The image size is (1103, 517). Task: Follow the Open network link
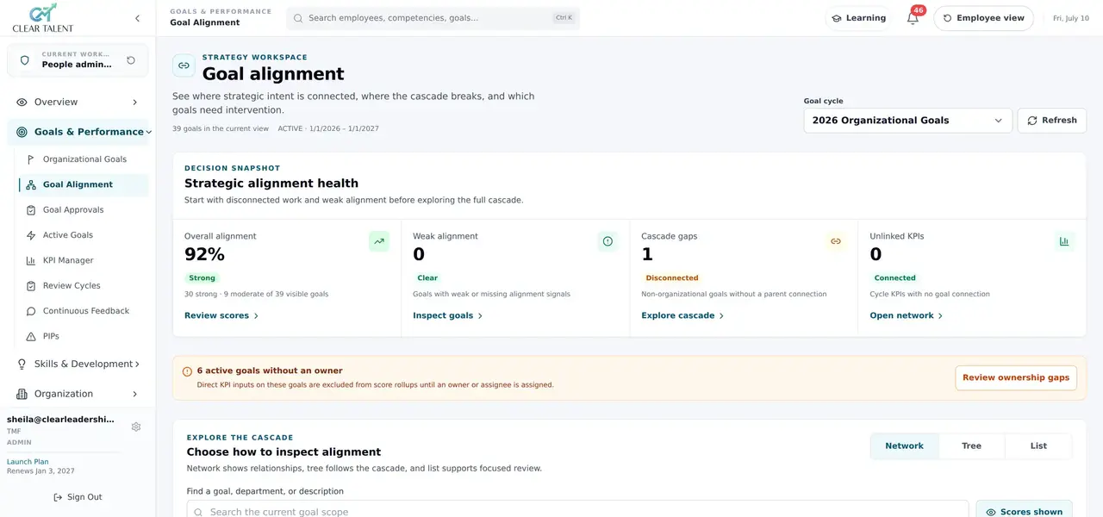(907, 315)
